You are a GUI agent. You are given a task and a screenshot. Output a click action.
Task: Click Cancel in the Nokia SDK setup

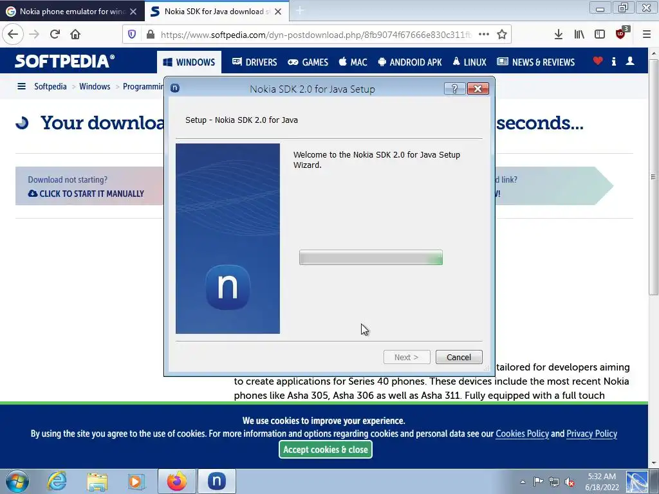pos(459,357)
